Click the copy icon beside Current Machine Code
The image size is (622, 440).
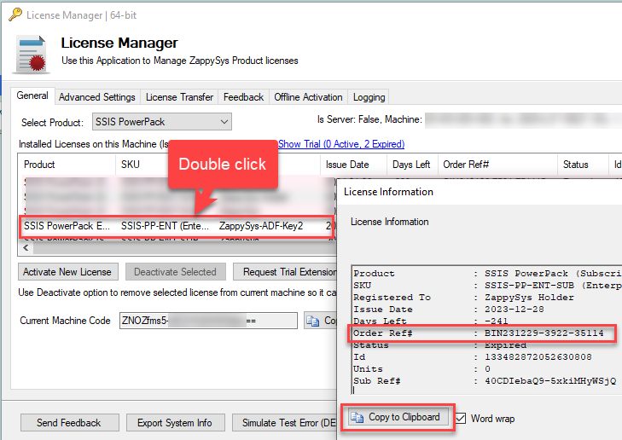[x=312, y=321]
